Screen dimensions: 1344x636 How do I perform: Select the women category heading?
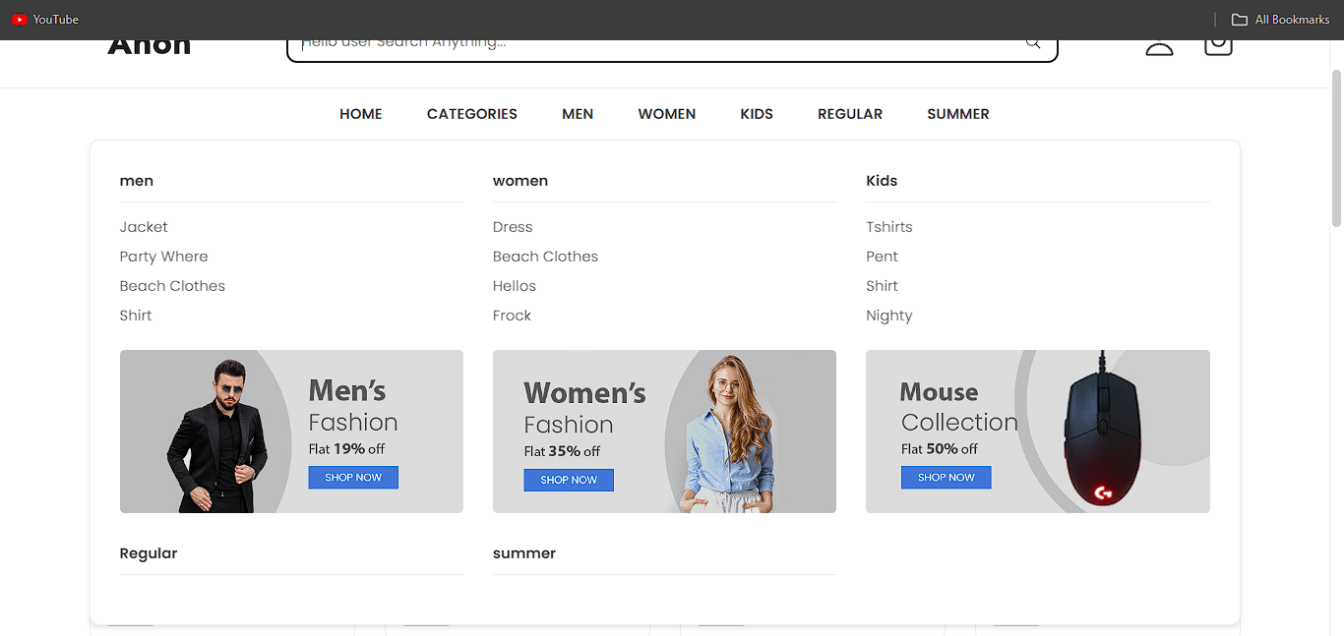pos(520,181)
